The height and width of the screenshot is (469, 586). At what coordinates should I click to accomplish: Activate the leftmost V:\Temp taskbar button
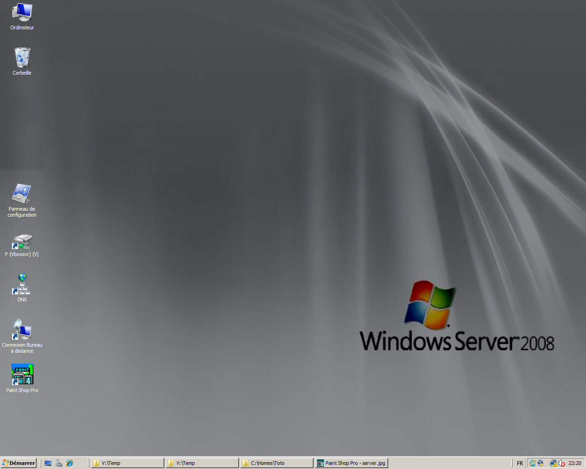[127, 463]
